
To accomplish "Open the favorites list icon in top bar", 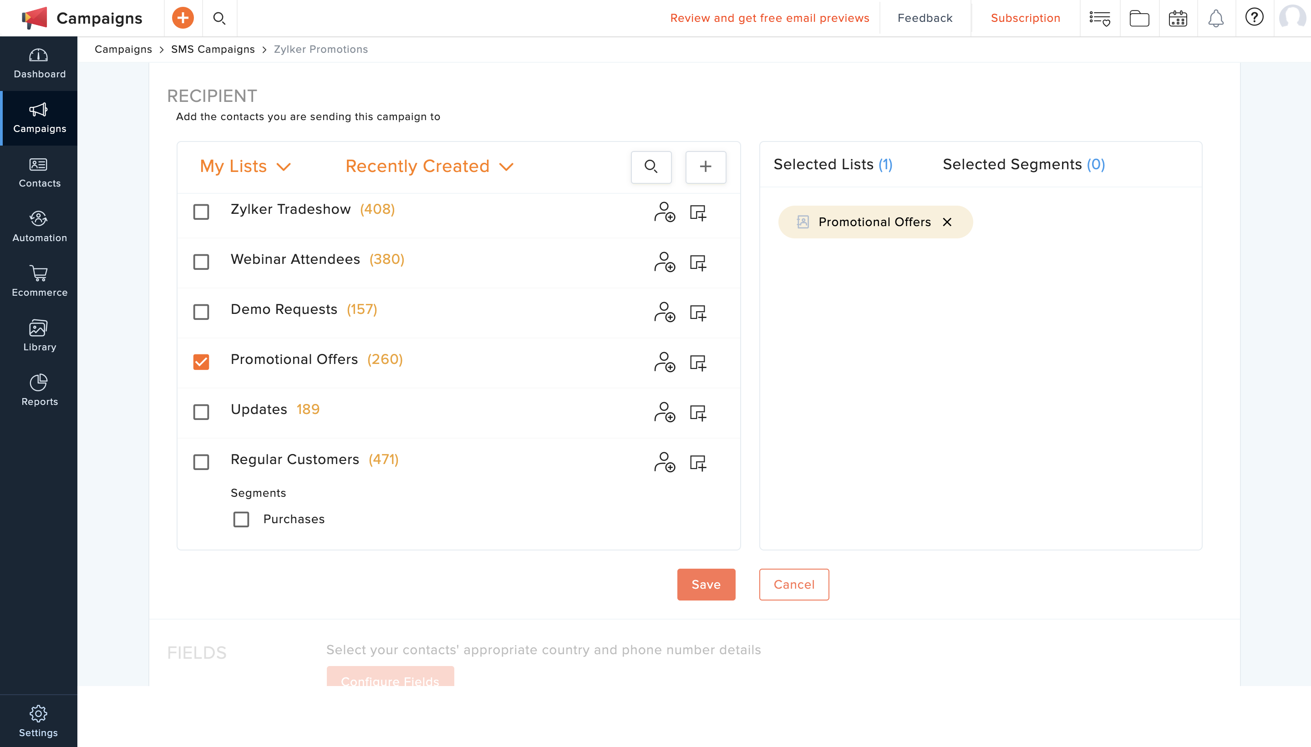I will [x=1100, y=19].
